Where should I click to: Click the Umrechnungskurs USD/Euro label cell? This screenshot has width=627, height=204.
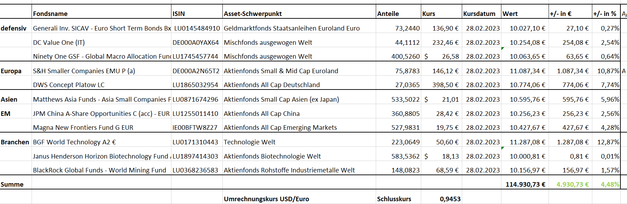point(266,199)
